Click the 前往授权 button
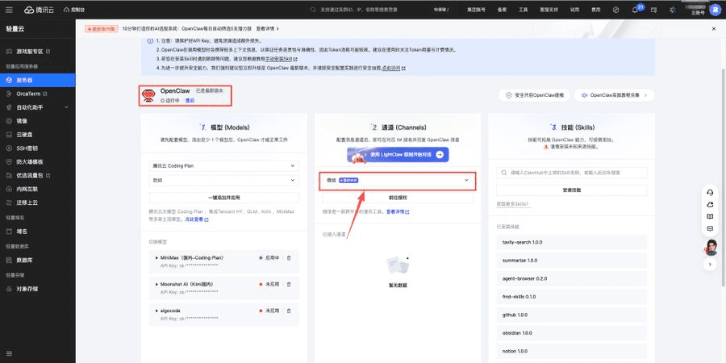The width and height of the screenshot is (726, 363). coord(398,198)
